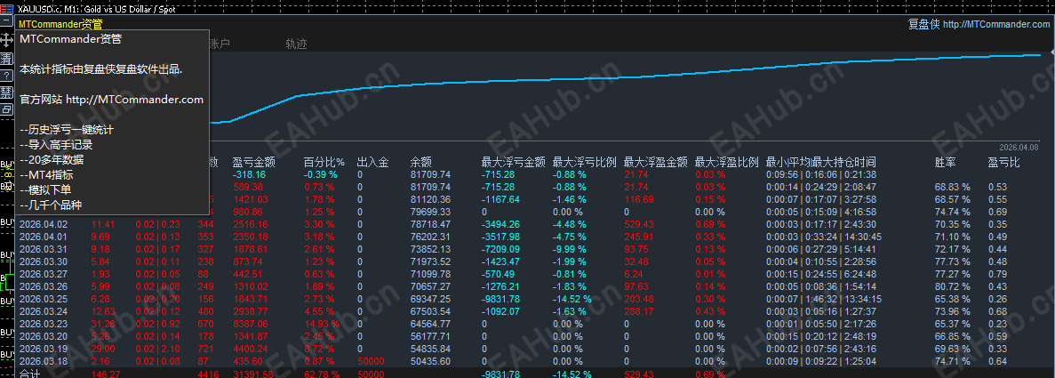Click the -7209.09 max floating loss value
This screenshot has height=378, width=1055.
500,249
